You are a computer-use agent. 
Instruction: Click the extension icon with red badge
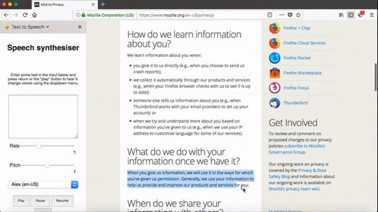point(361,14)
